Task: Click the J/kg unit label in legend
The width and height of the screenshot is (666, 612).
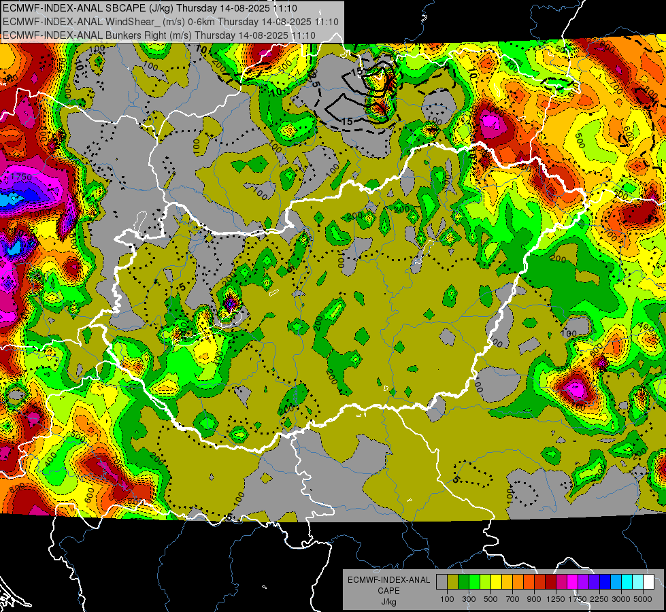Action: [x=388, y=602]
